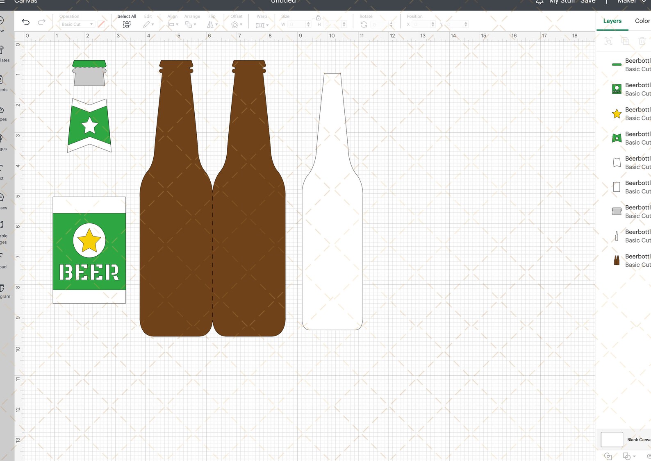
Task: Click the Duplicate icon in Layers panel
Action: [625, 41]
